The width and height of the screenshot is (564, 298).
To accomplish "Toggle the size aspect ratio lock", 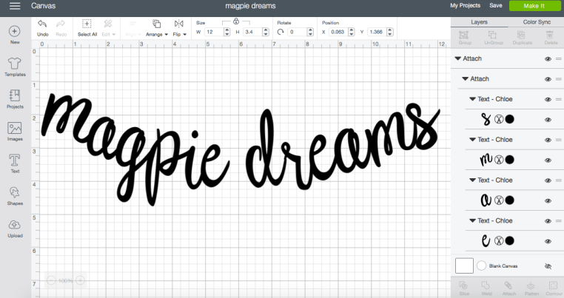I will 236,21.
